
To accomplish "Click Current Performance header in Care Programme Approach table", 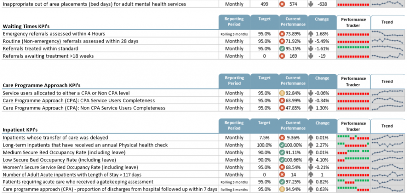I will pos(293,81).
